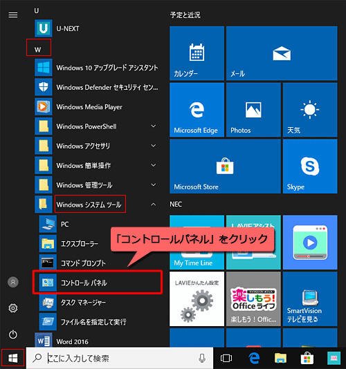Open the カレンダー tile
The image size is (346, 369).
(x=197, y=53)
